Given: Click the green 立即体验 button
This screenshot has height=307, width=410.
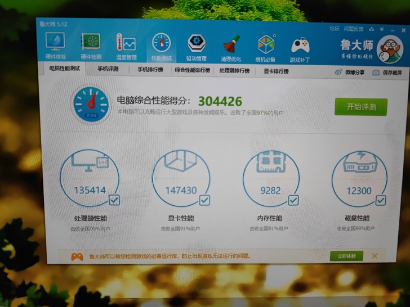Looking at the screenshot, I should point(346,256).
